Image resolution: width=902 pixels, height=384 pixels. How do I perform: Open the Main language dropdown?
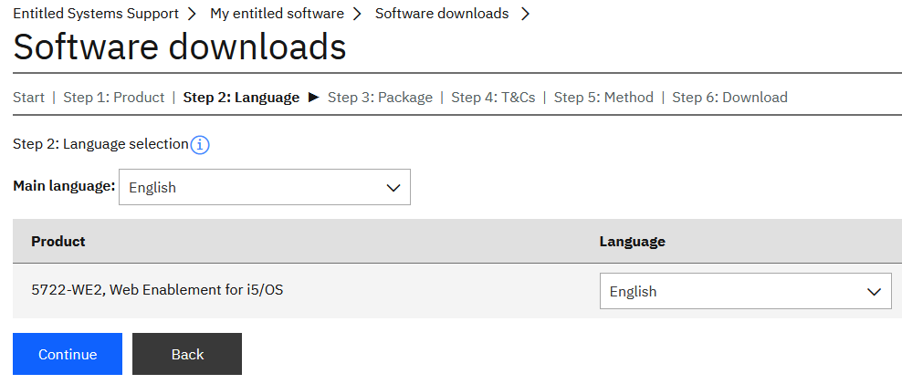[x=264, y=187]
